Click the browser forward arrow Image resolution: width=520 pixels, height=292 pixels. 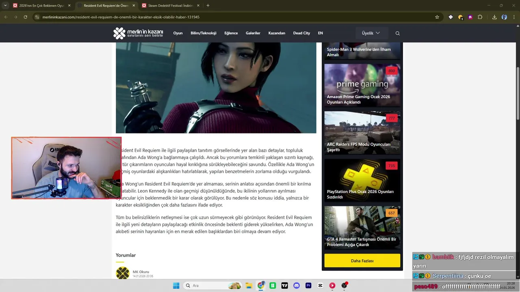pyautogui.click(x=15, y=17)
